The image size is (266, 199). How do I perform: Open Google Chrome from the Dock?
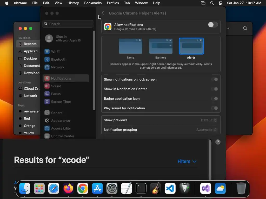83,188
